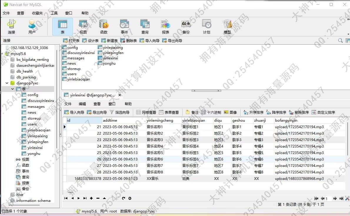The width and height of the screenshot is (350, 216).
Task: Select the 视图 view icon in main toolbar
Action: pyautogui.click(x=83, y=27)
